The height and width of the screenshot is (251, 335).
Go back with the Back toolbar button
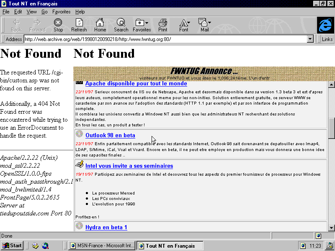click(16, 25)
